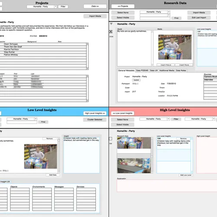217x217 pixels.
Task: Click participant list scroll-up arrow
Action: click(x=87, y=76)
